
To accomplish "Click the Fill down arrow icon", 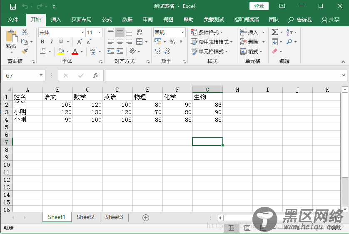I will tap(274, 42).
